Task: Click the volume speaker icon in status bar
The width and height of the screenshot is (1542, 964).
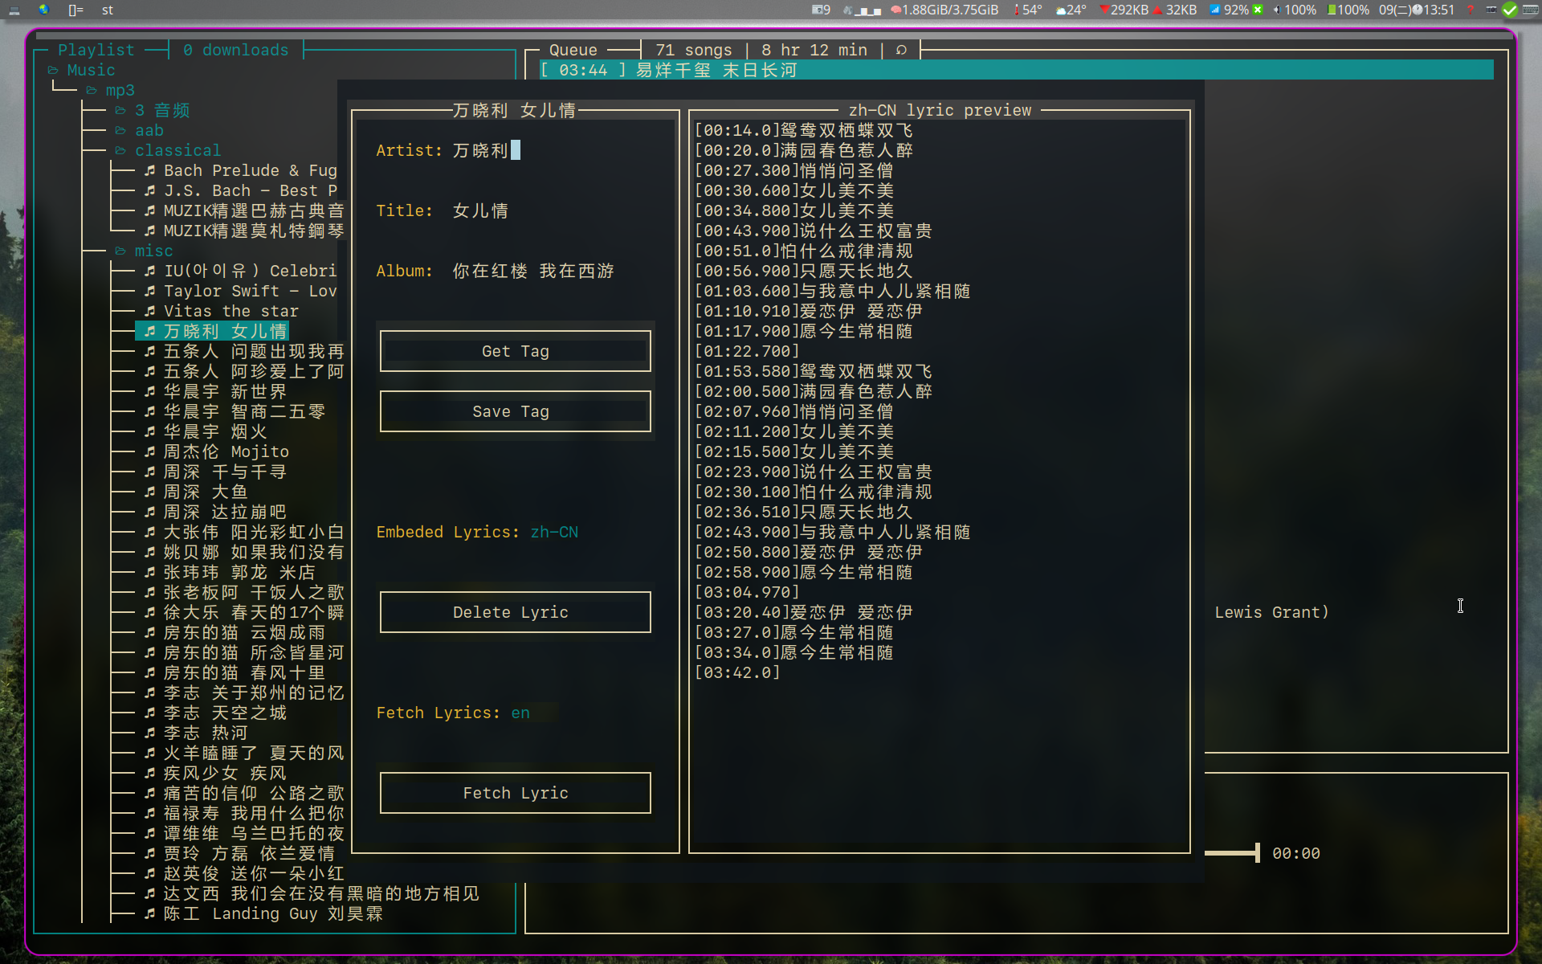Action: [x=1277, y=10]
